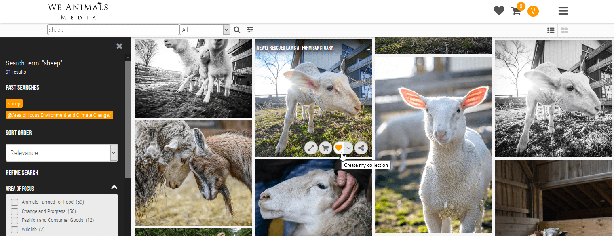Screen dimensions: 614x236
Task: Open collection options chevron on lamb image
Action: [x=348, y=148]
